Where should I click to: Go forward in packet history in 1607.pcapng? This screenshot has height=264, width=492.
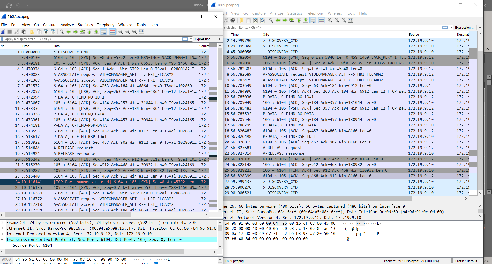(75, 32)
